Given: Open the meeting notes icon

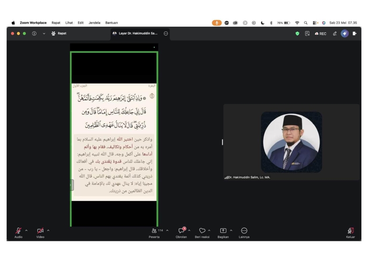Looking at the screenshot, I should tap(307, 34).
